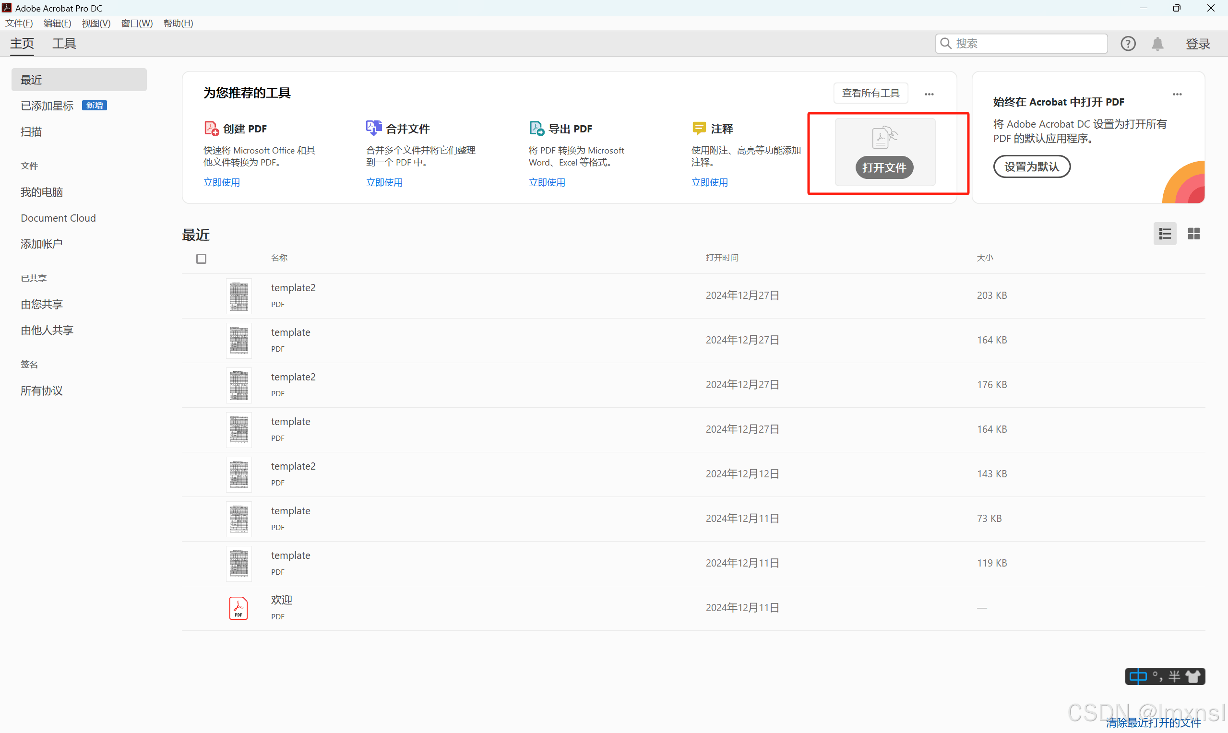Click the 2024年12月12日 date cell

pos(742,473)
